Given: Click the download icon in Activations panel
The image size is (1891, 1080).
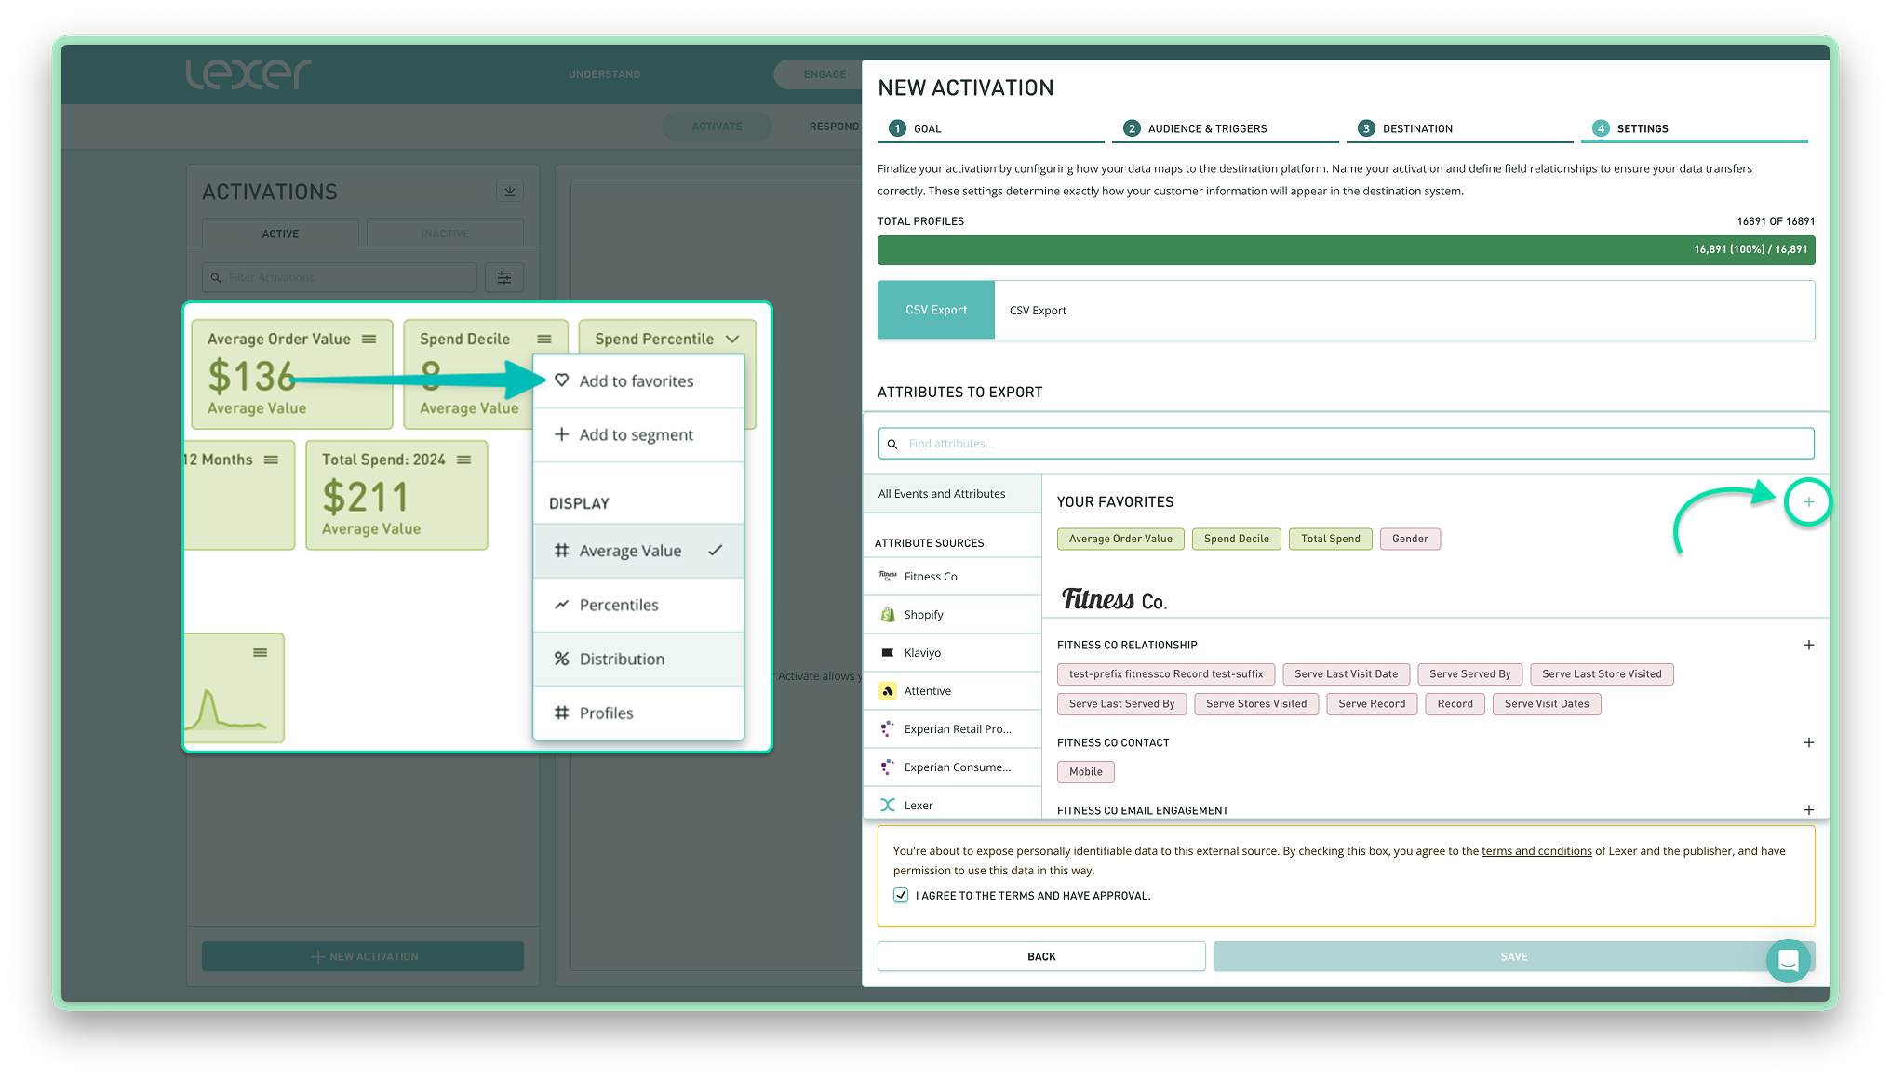Looking at the screenshot, I should point(509,191).
